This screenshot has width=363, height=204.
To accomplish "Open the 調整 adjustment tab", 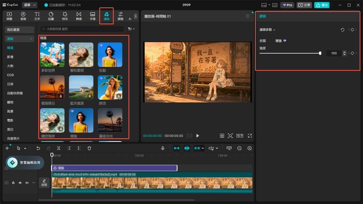I will coord(120,16).
